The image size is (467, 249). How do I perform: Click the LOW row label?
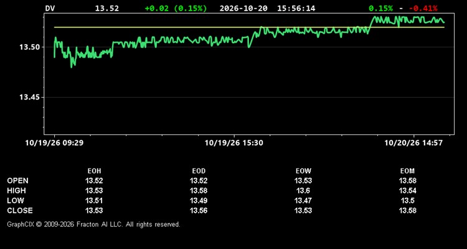(16, 200)
